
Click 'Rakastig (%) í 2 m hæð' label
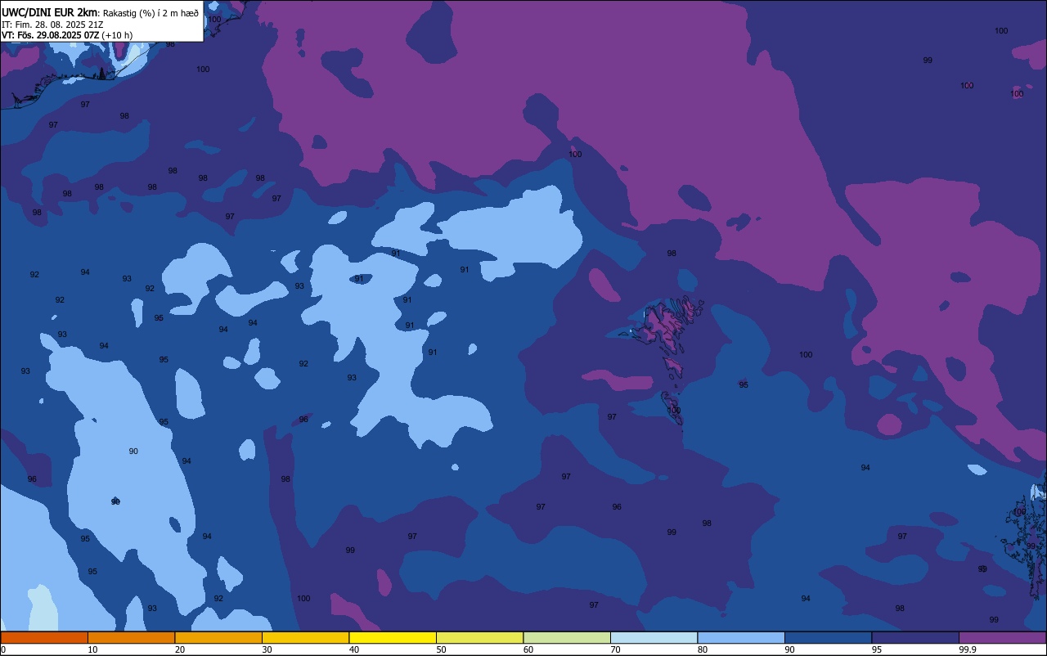[x=151, y=13]
